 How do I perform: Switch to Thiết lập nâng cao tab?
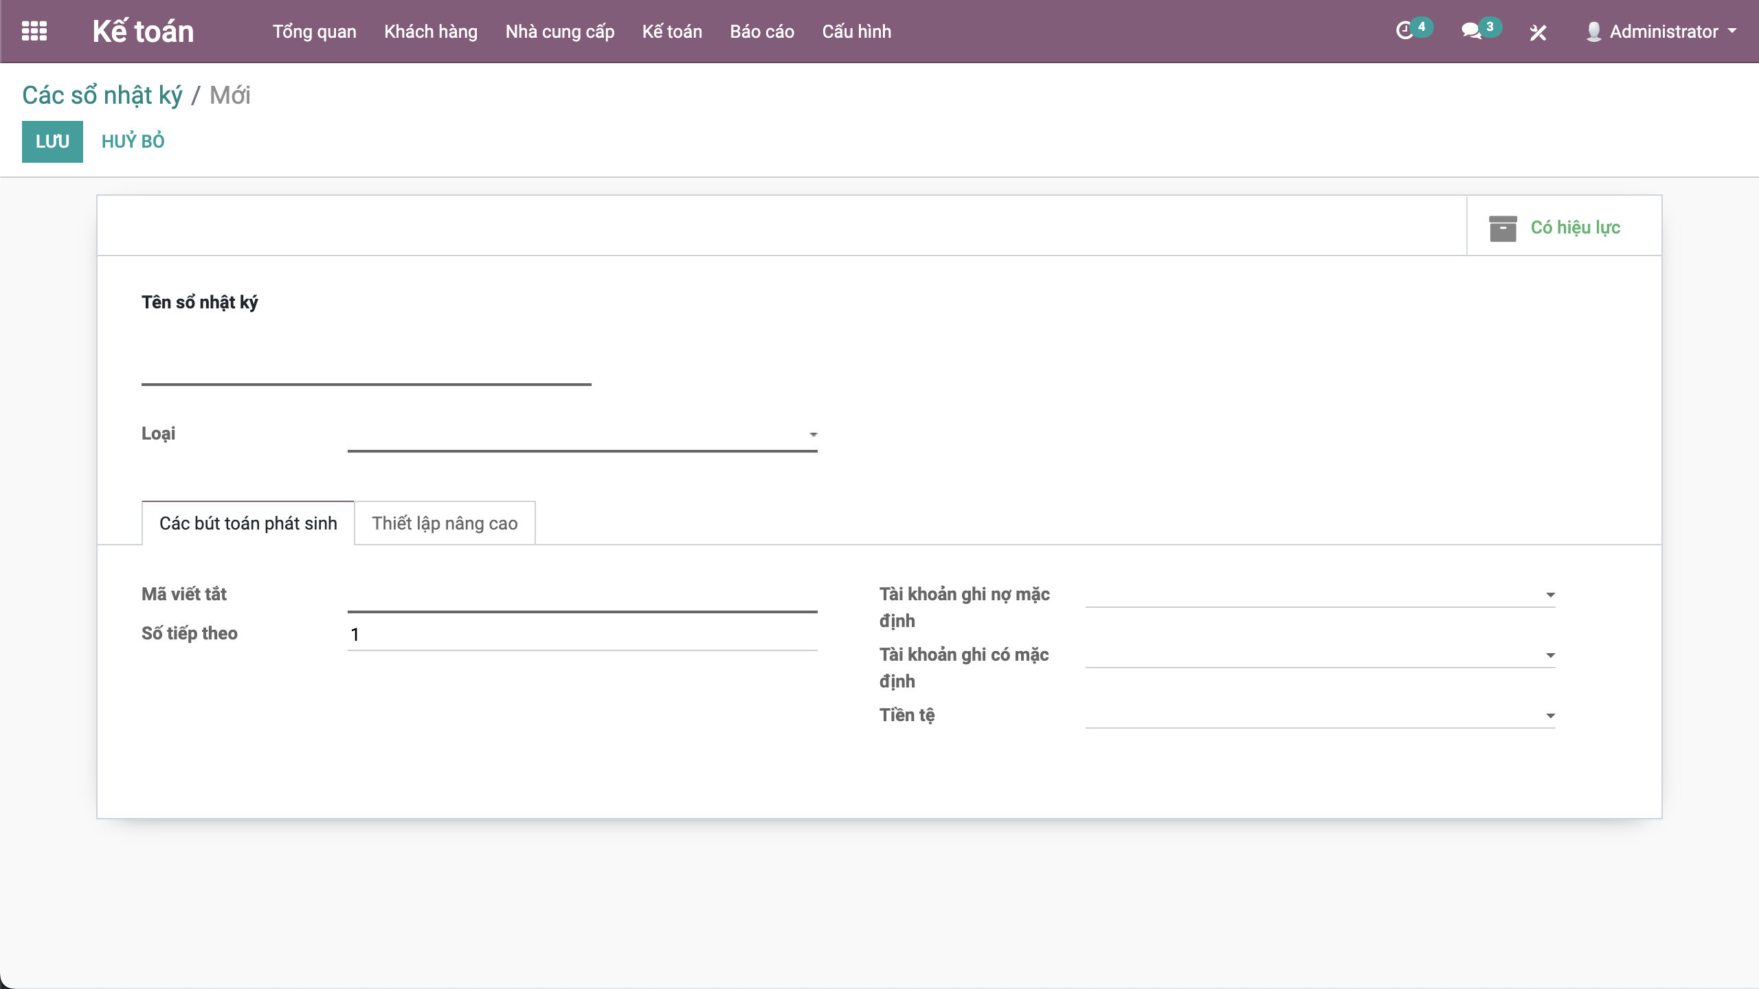click(445, 523)
